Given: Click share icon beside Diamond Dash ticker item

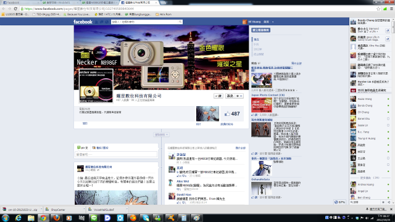Looking at the screenshot, I should 388,30.
